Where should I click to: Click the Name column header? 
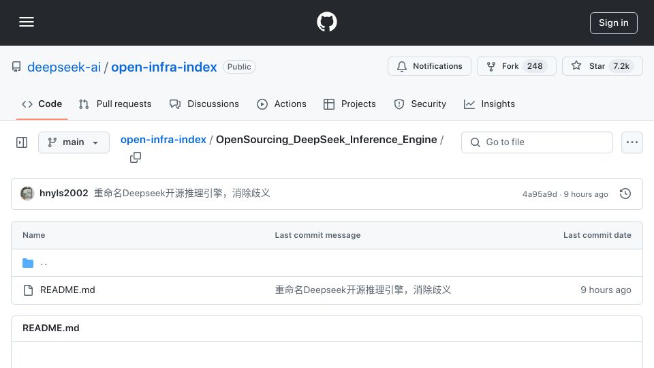point(34,235)
